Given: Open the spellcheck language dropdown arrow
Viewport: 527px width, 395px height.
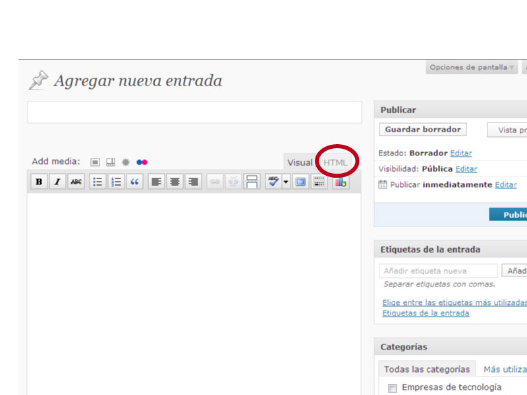Looking at the screenshot, I should point(286,182).
